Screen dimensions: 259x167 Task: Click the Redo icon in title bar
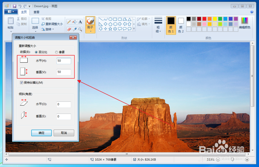click(x=25, y=6)
